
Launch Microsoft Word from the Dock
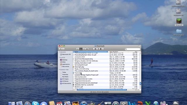132,103
